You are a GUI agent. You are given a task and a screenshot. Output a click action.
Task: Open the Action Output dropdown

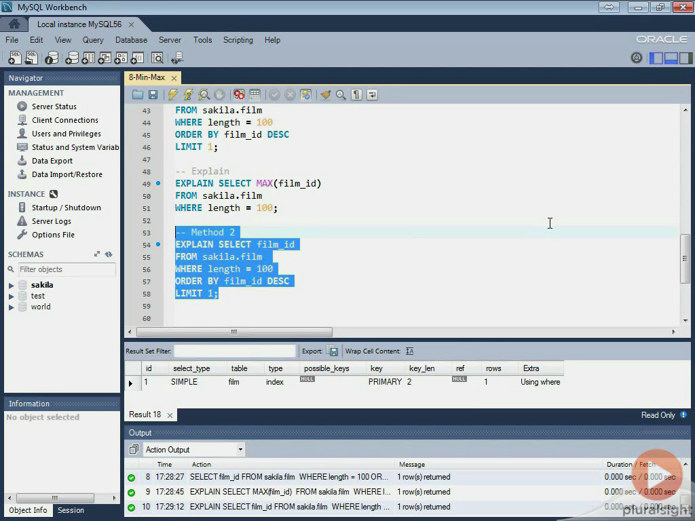(x=194, y=450)
